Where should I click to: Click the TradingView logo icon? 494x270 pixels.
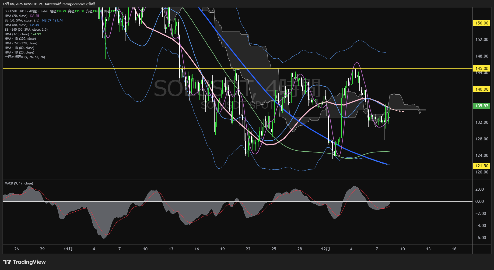7,262
